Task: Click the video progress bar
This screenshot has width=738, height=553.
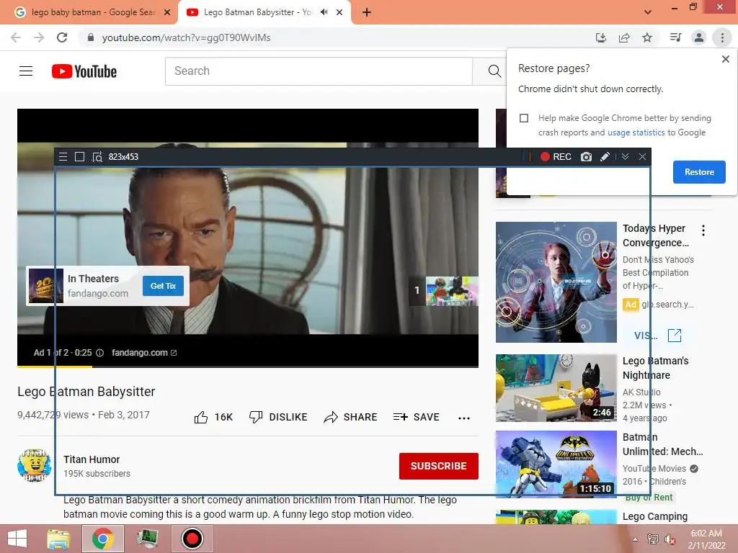Action: click(248, 367)
